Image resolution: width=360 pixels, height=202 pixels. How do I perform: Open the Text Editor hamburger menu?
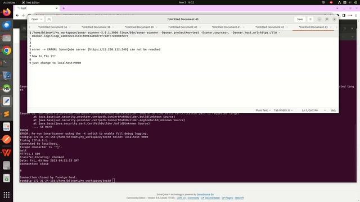(310, 19)
